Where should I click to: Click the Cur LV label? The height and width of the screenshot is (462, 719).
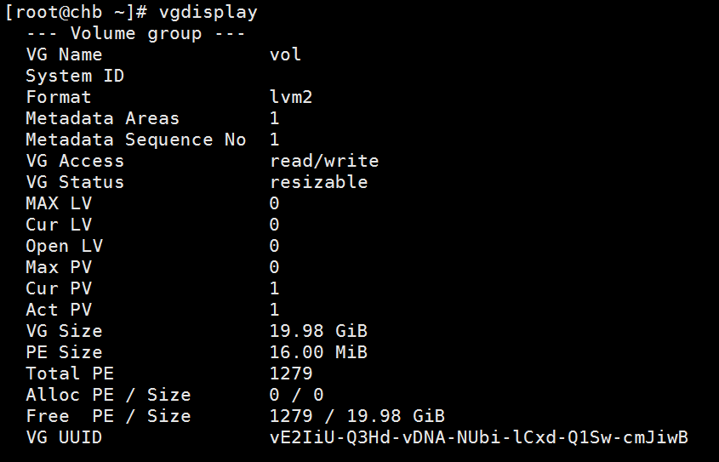(x=58, y=225)
